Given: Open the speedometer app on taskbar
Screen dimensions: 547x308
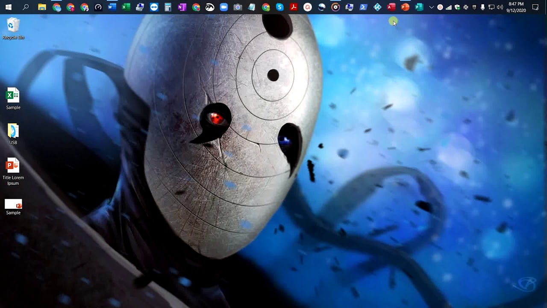Looking at the screenshot, I should (x=98, y=7).
